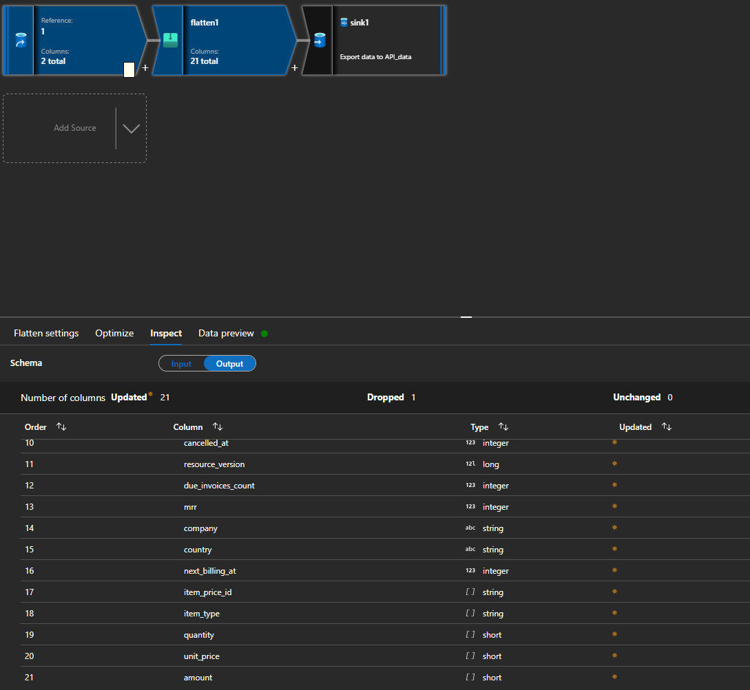The image size is (750, 690).
Task: Sort by Order column arrows
Action: coord(61,427)
